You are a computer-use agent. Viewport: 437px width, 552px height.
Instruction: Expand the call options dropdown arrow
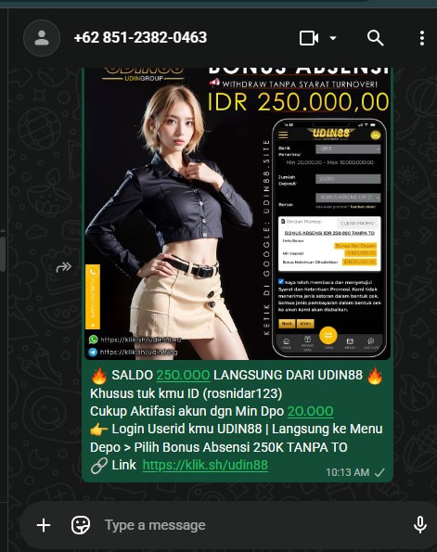pos(333,38)
